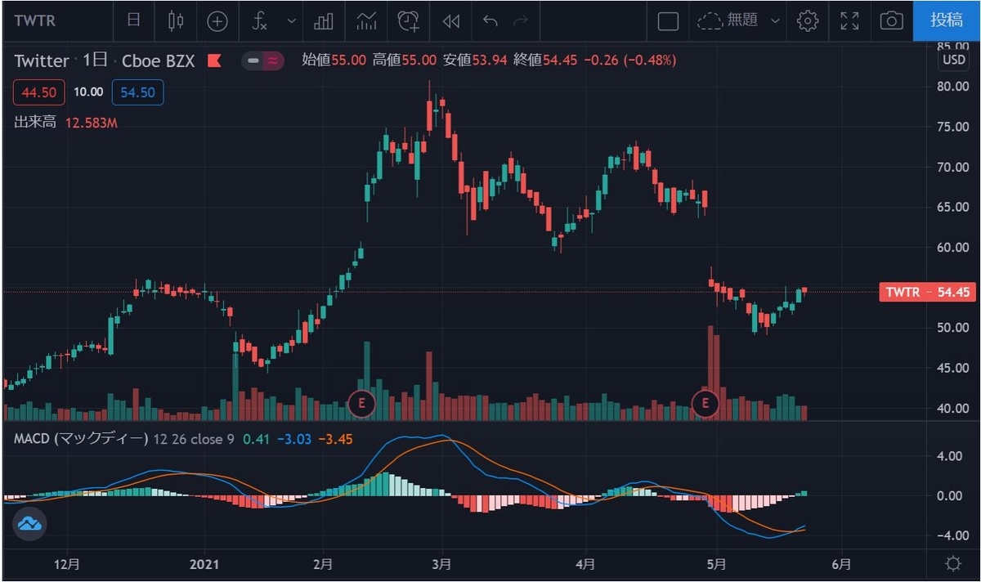Open time axis settings gear icon

pyautogui.click(x=952, y=563)
